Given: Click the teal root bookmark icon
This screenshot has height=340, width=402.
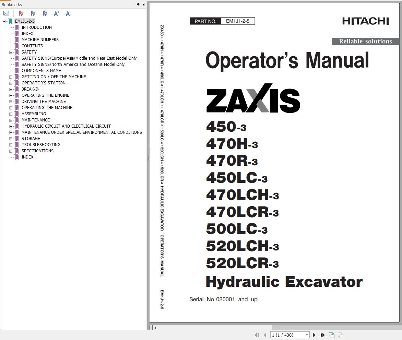Looking at the screenshot, I should [x=11, y=21].
